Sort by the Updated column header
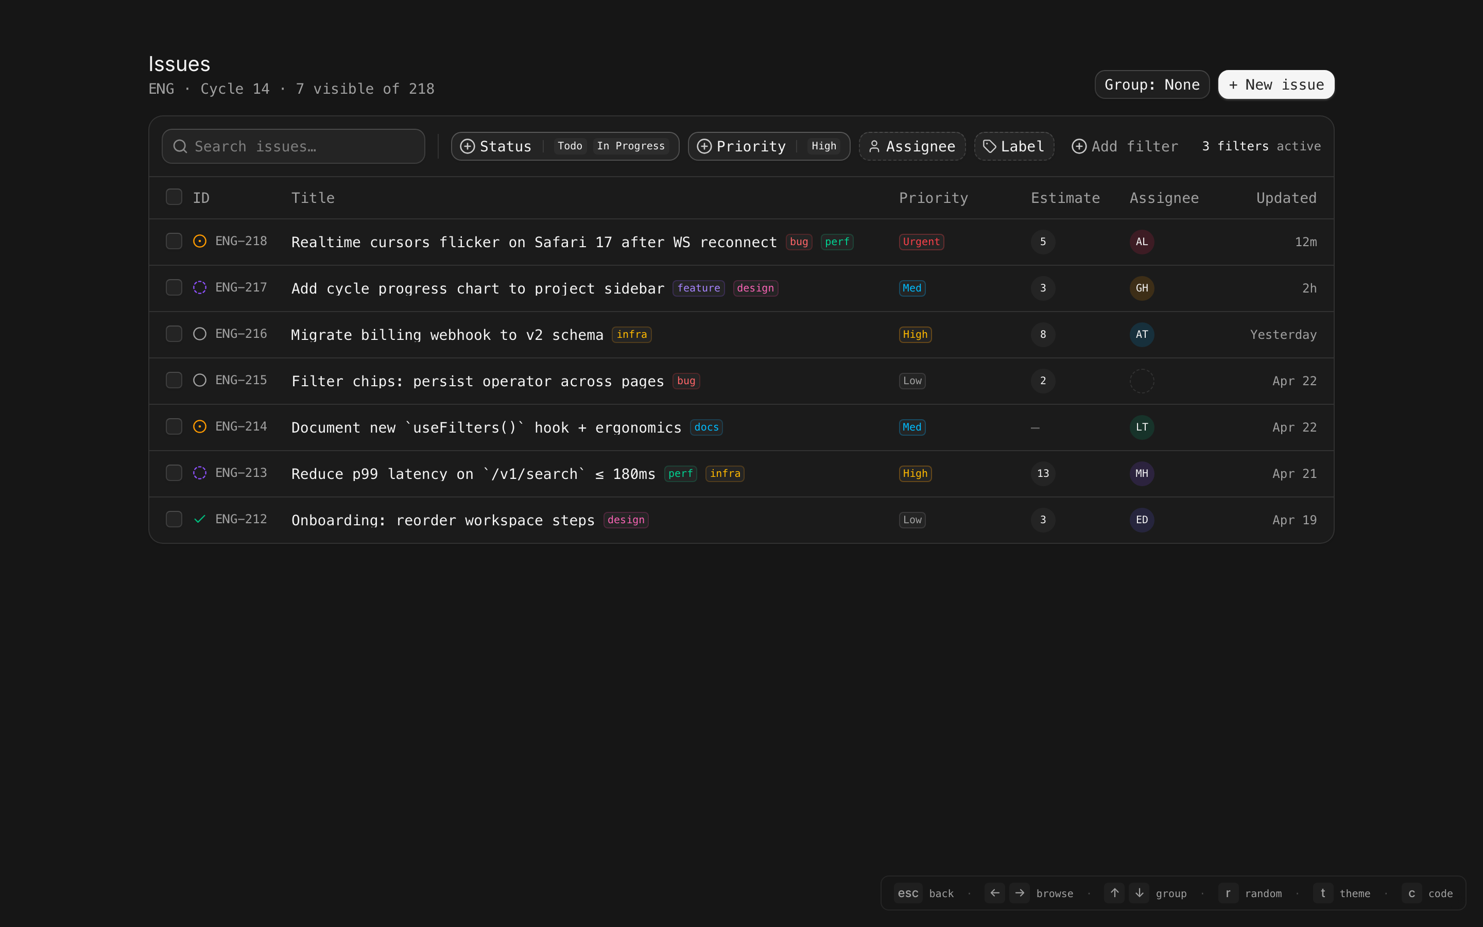The image size is (1483, 927). coord(1286,198)
